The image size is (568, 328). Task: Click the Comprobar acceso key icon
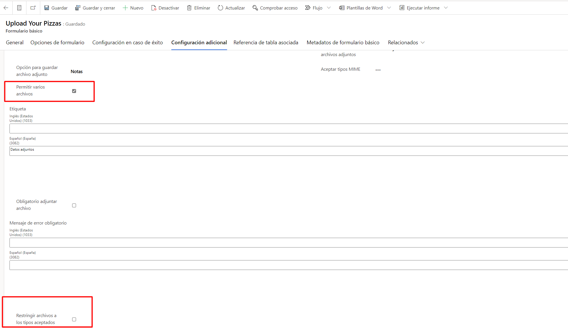255,8
